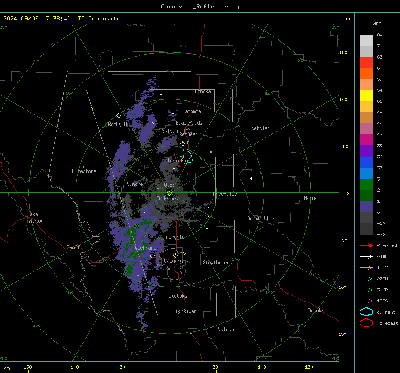
Task: Click the Ponoka city label
Action: point(203,92)
